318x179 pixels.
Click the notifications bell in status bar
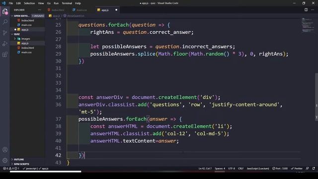[x=314, y=169]
